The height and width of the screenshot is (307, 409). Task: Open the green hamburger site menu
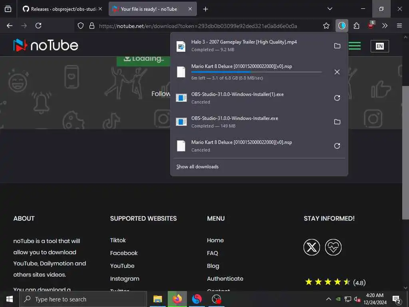tap(355, 46)
